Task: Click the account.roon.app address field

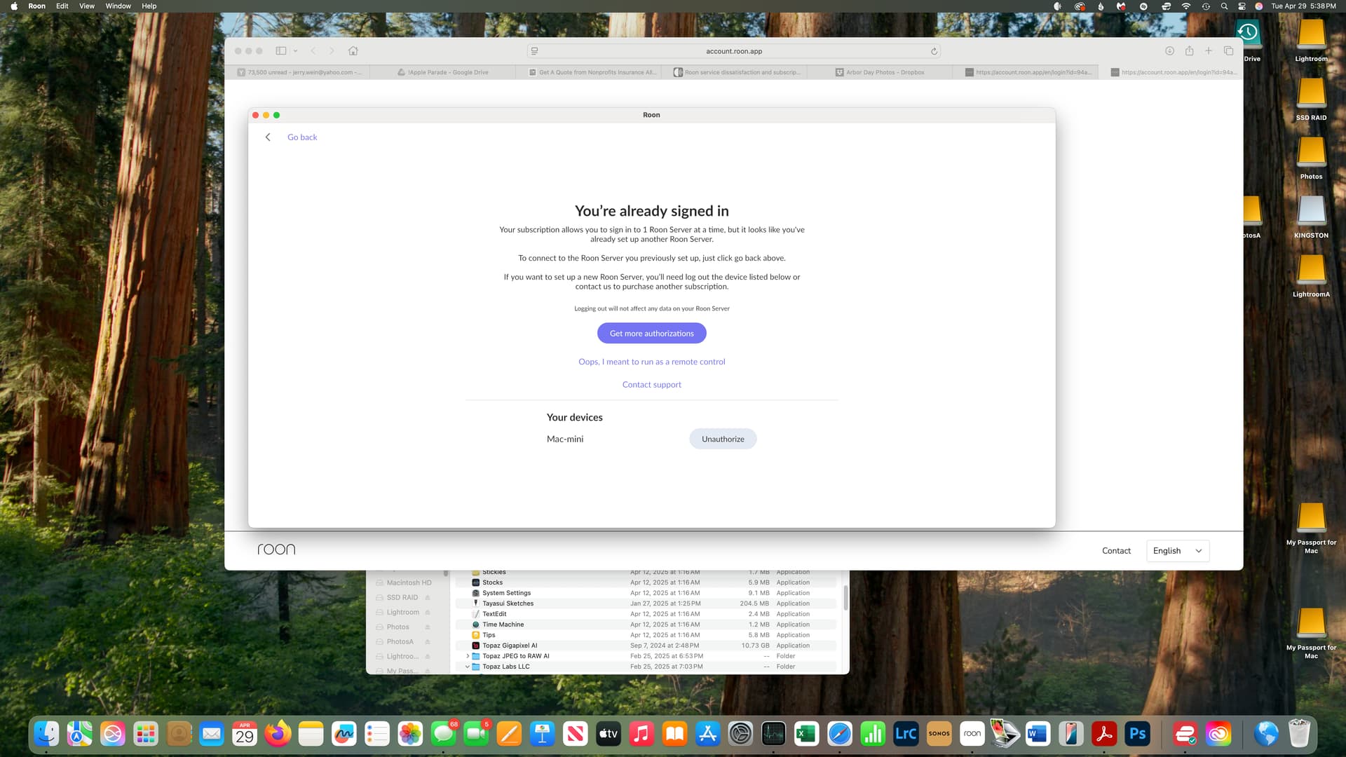Action: (x=733, y=51)
